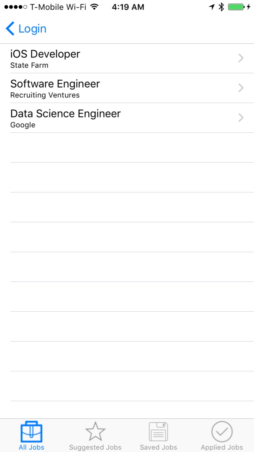The height and width of the screenshot is (452, 254).
Task: Tap the Wi-Fi signal icon
Action: pos(94,7)
